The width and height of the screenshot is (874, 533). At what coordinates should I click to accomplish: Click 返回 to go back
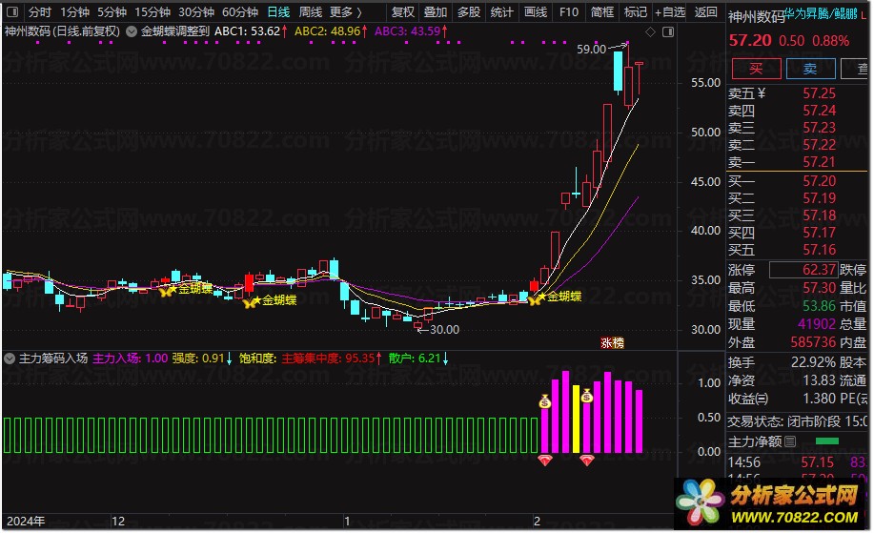coord(705,11)
